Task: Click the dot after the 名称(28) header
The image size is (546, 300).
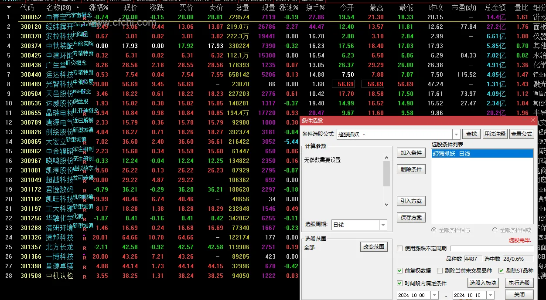Action: (78, 7)
